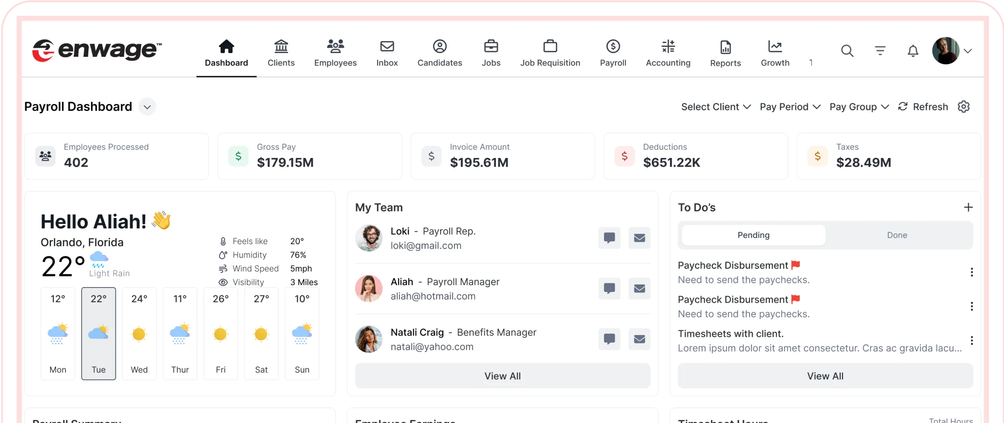1004x423 pixels.
Task: Select Wed in weather forecast
Action: [x=139, y=334]
